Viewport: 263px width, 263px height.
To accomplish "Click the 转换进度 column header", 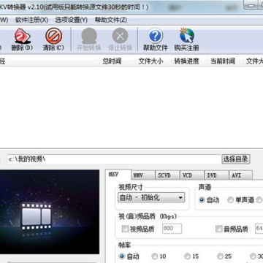I will tap(189, 61).
